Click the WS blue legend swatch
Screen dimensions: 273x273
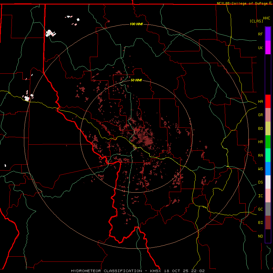pyautogui.click(x=268, y=169)
